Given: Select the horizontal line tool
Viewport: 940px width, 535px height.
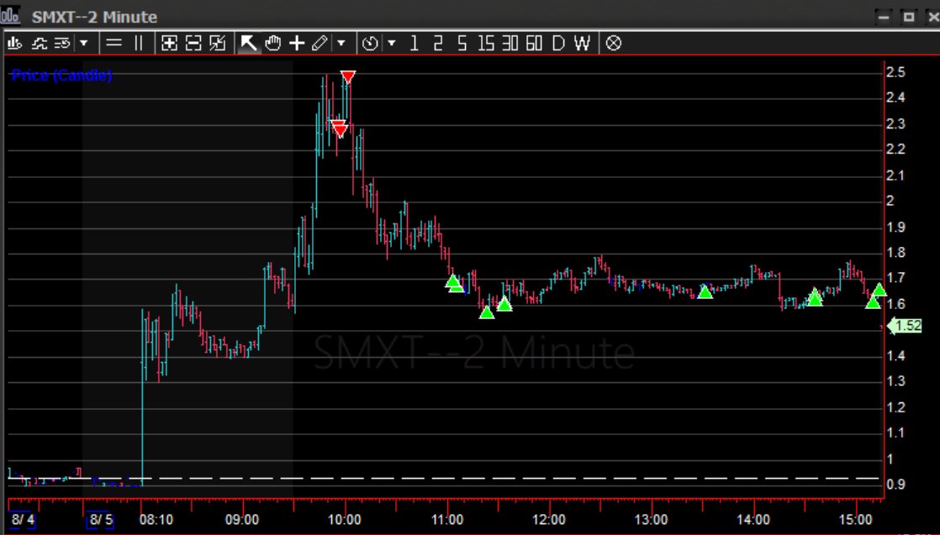Looking at the screenshot, I should coord(115,43).
